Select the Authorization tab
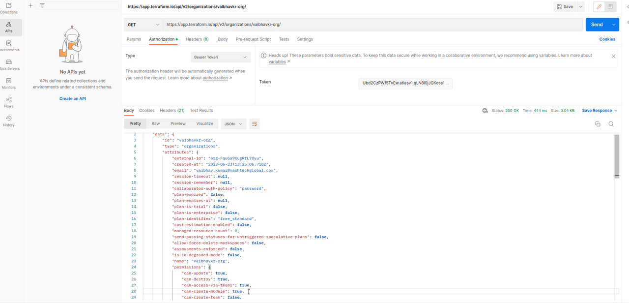 point(163,39)
